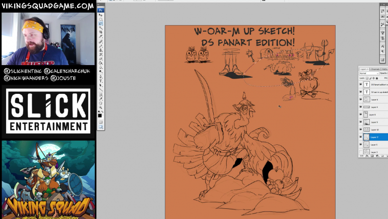Select the Move tool
Image resolution: width=388 pixels, height=219 pixels.
click(101, 15)
